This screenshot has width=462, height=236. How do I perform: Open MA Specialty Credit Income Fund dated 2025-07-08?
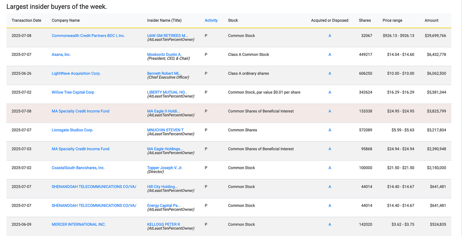point(81,111)
